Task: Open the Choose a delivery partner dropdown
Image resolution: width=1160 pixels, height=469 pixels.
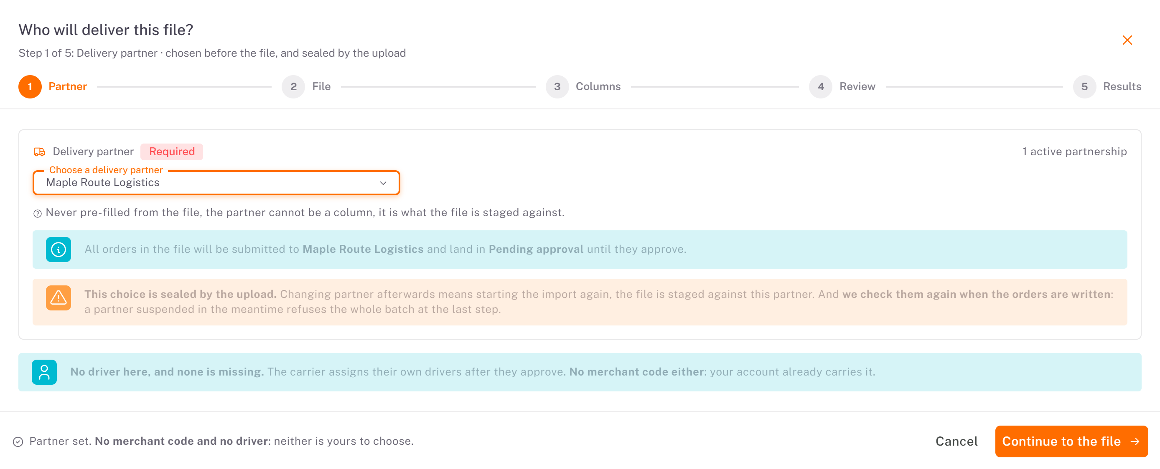Action: click(x=216, y=183)
